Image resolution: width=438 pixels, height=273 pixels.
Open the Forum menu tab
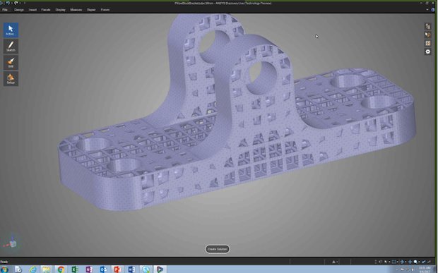coord(105,10)
